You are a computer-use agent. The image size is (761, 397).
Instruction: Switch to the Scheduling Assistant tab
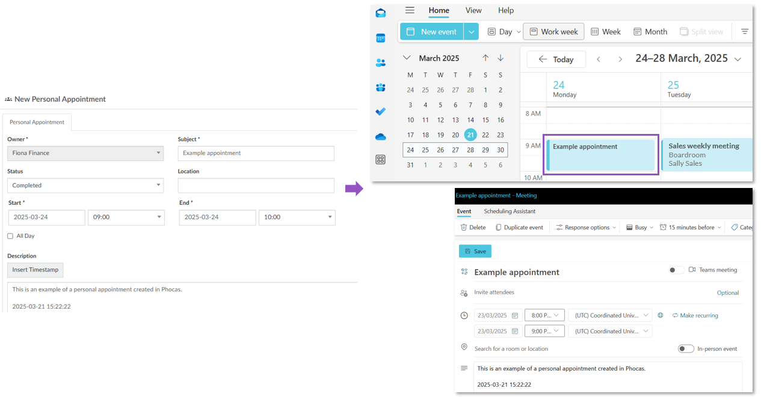point(510,211)
